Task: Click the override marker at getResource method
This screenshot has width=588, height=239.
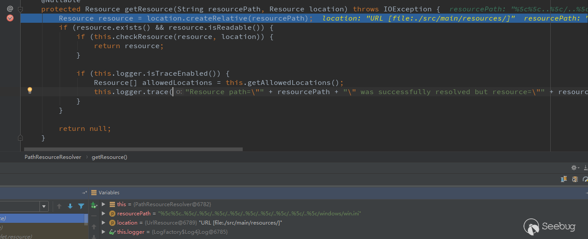Action: point(10,9)
